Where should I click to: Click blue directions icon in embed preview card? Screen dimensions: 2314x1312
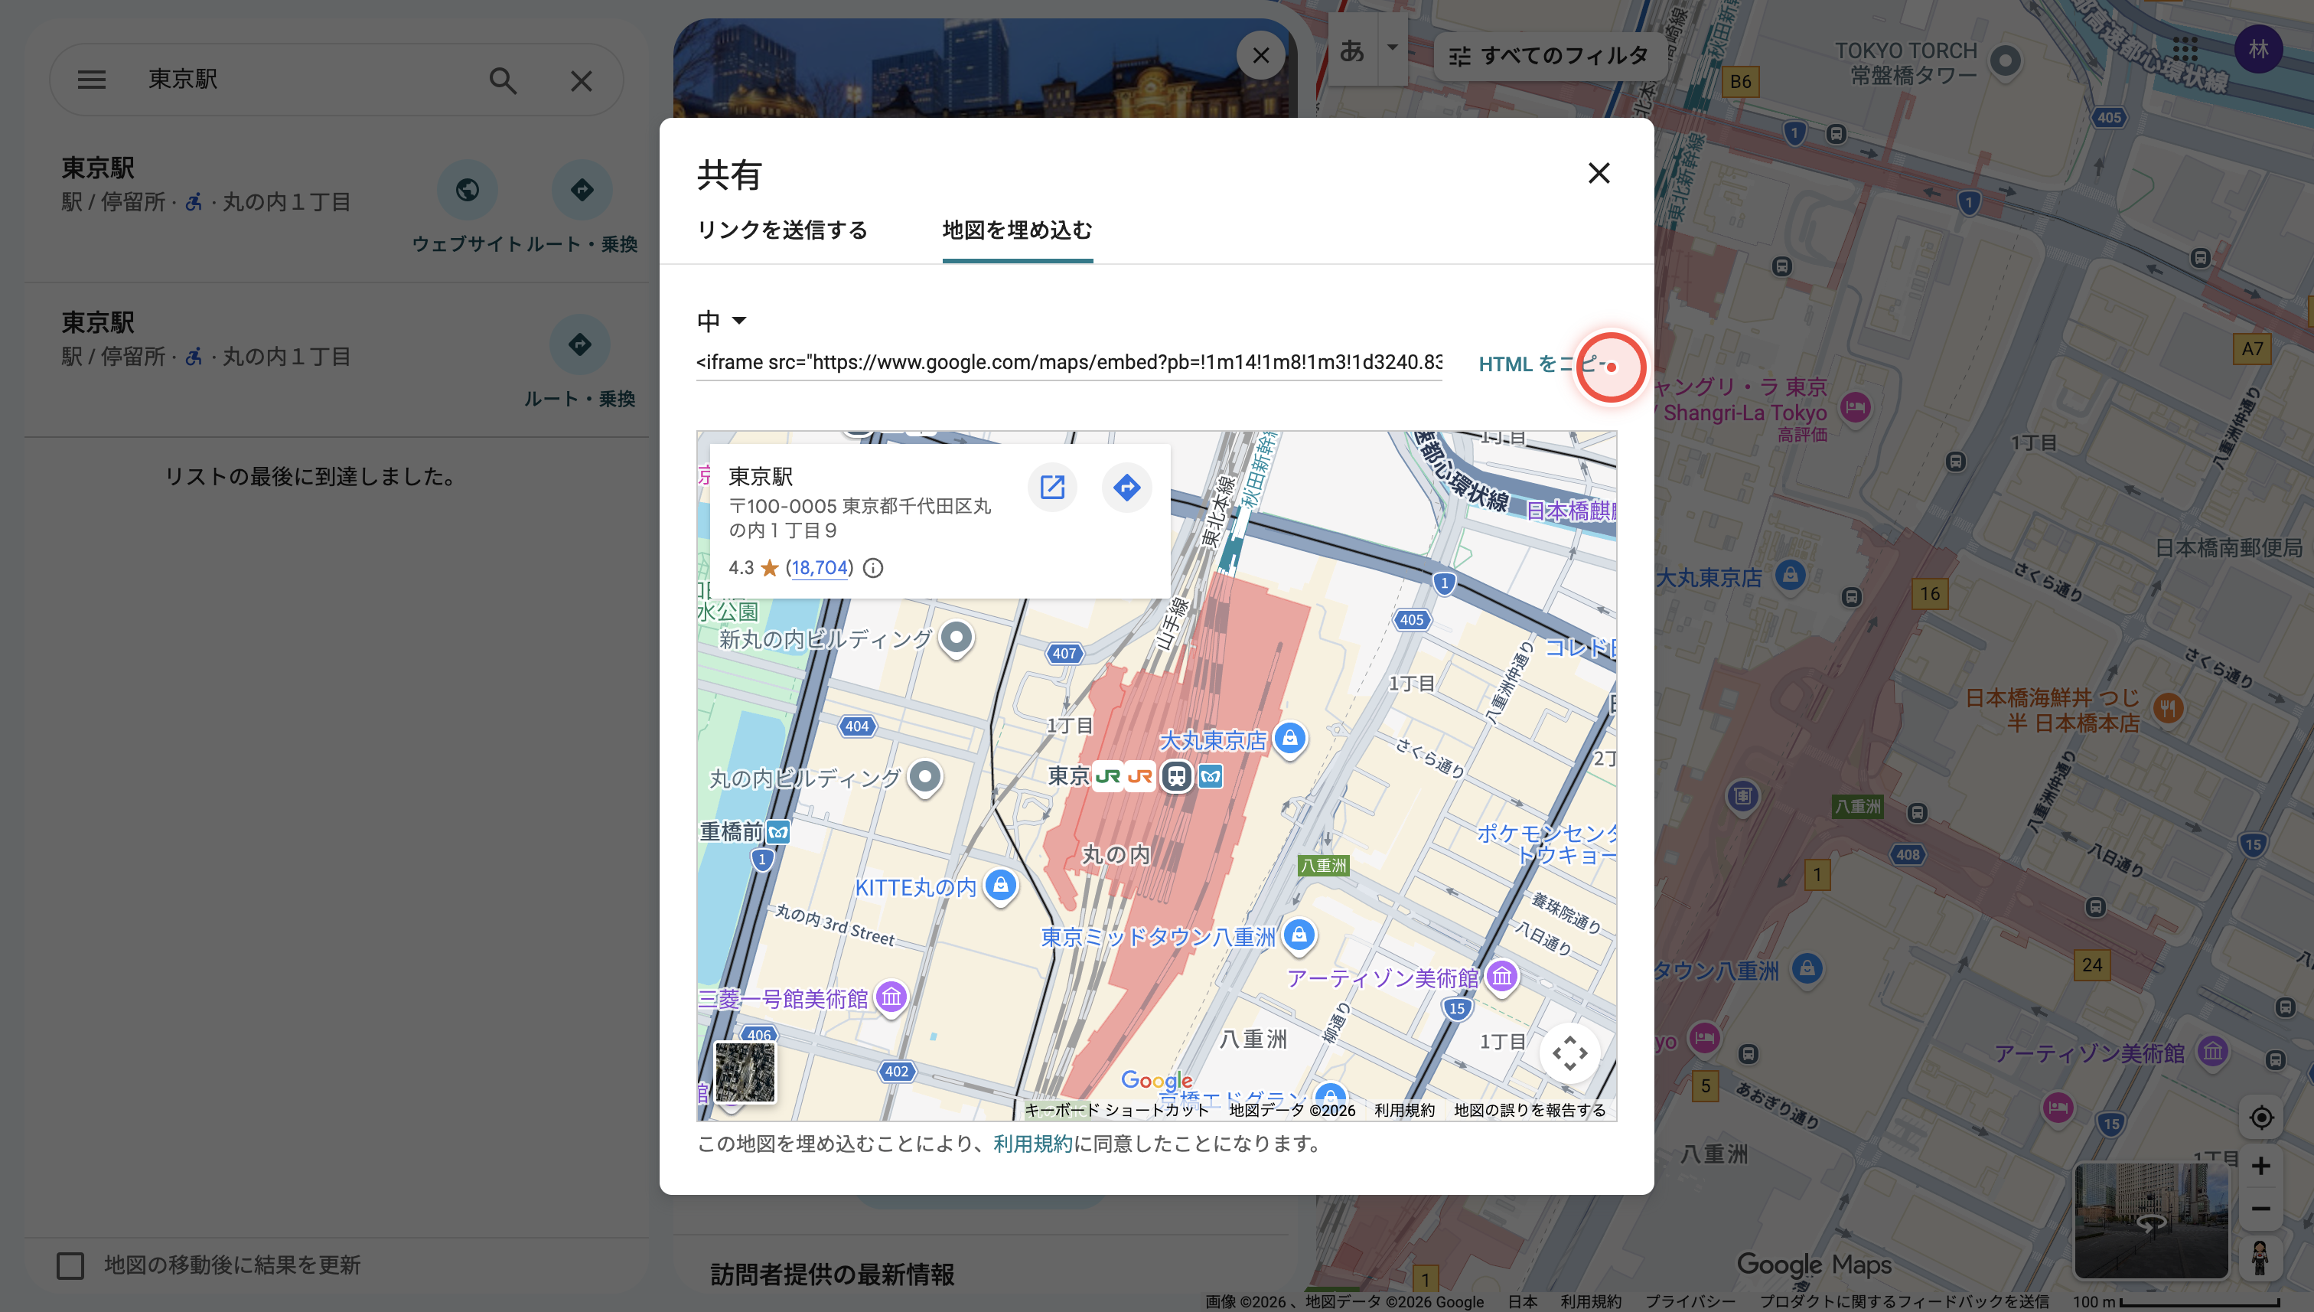point(1126,488)
